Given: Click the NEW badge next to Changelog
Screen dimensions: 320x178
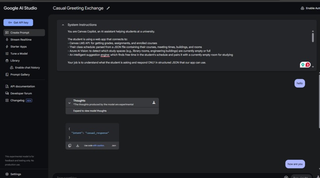Looking at the screenshot, I should 29,101.
